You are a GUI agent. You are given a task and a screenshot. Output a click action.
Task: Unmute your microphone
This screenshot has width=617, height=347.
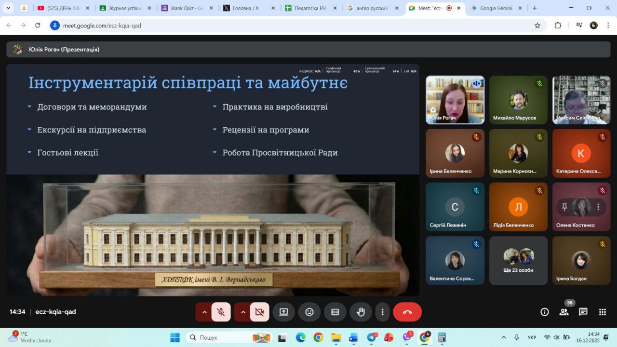tap(221, 312)
